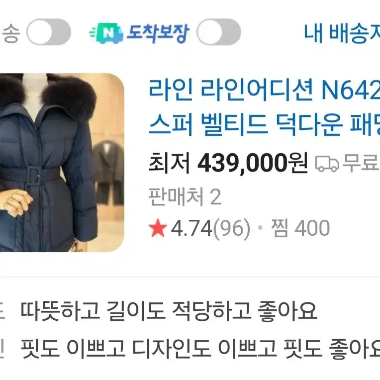This screenshot has width=380, height=380.
Task: Open review 핏도 이쁘고 디자인도 이쁘고
Action: click(200, 348)
